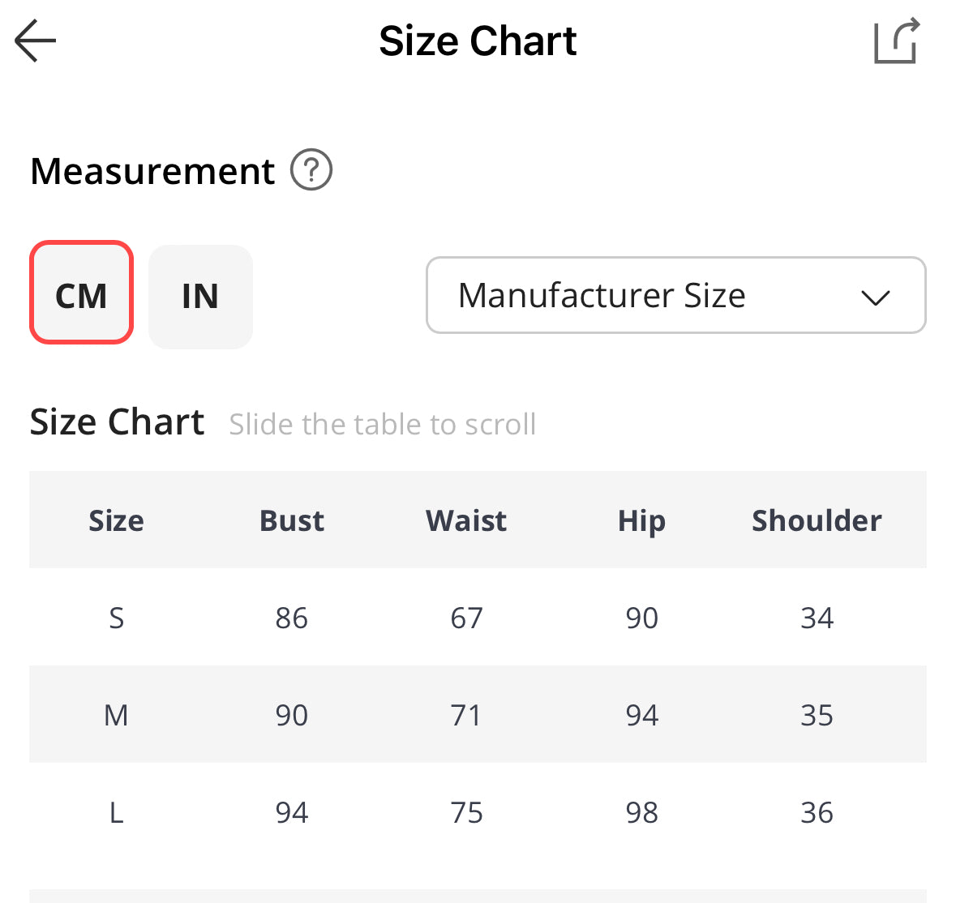Image resolution: width=956 pixels, height=903 pixels.
Task: Tap the Hip column header
Action: [x=641, y=520]
